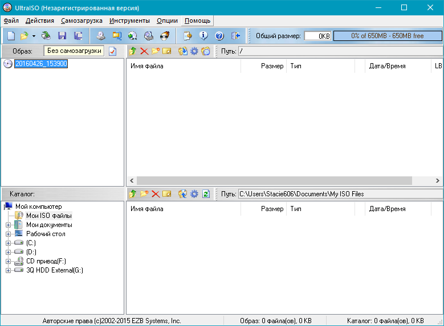
Task: Click the Burn CD image flame icon
Action: coord(165,36)
